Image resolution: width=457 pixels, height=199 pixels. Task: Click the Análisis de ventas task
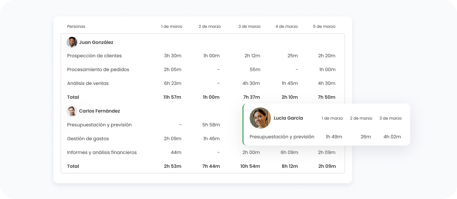[x=88, y=83]
